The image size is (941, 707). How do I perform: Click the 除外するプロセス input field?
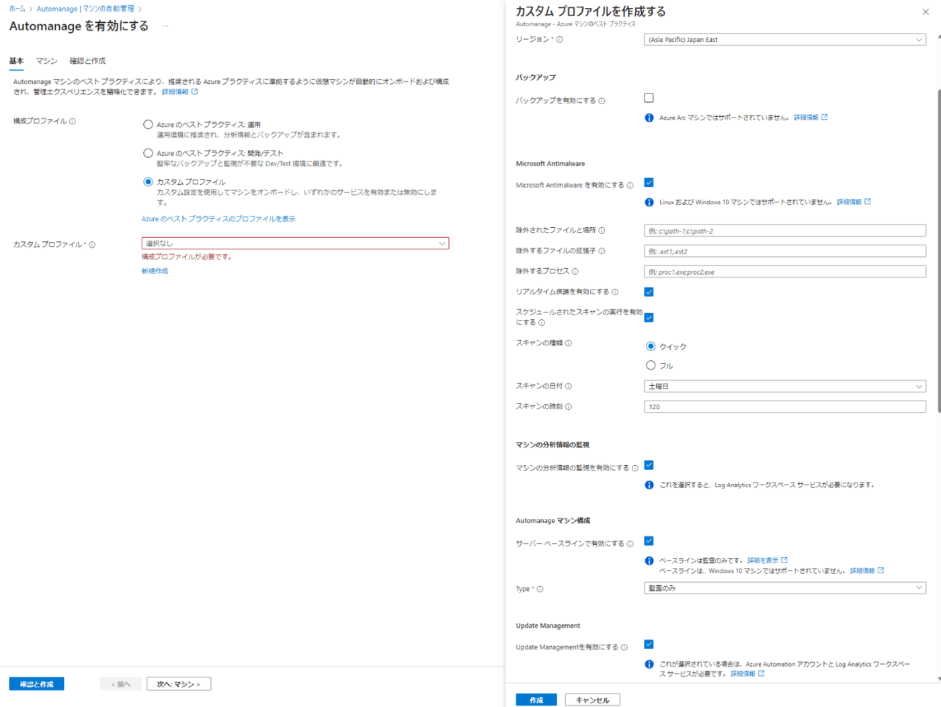click(x=784, y=272)
